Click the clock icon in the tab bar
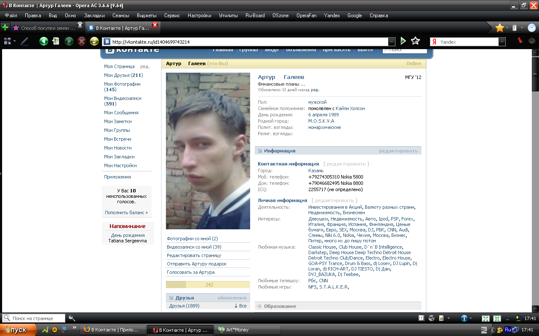 click(532, 28)
